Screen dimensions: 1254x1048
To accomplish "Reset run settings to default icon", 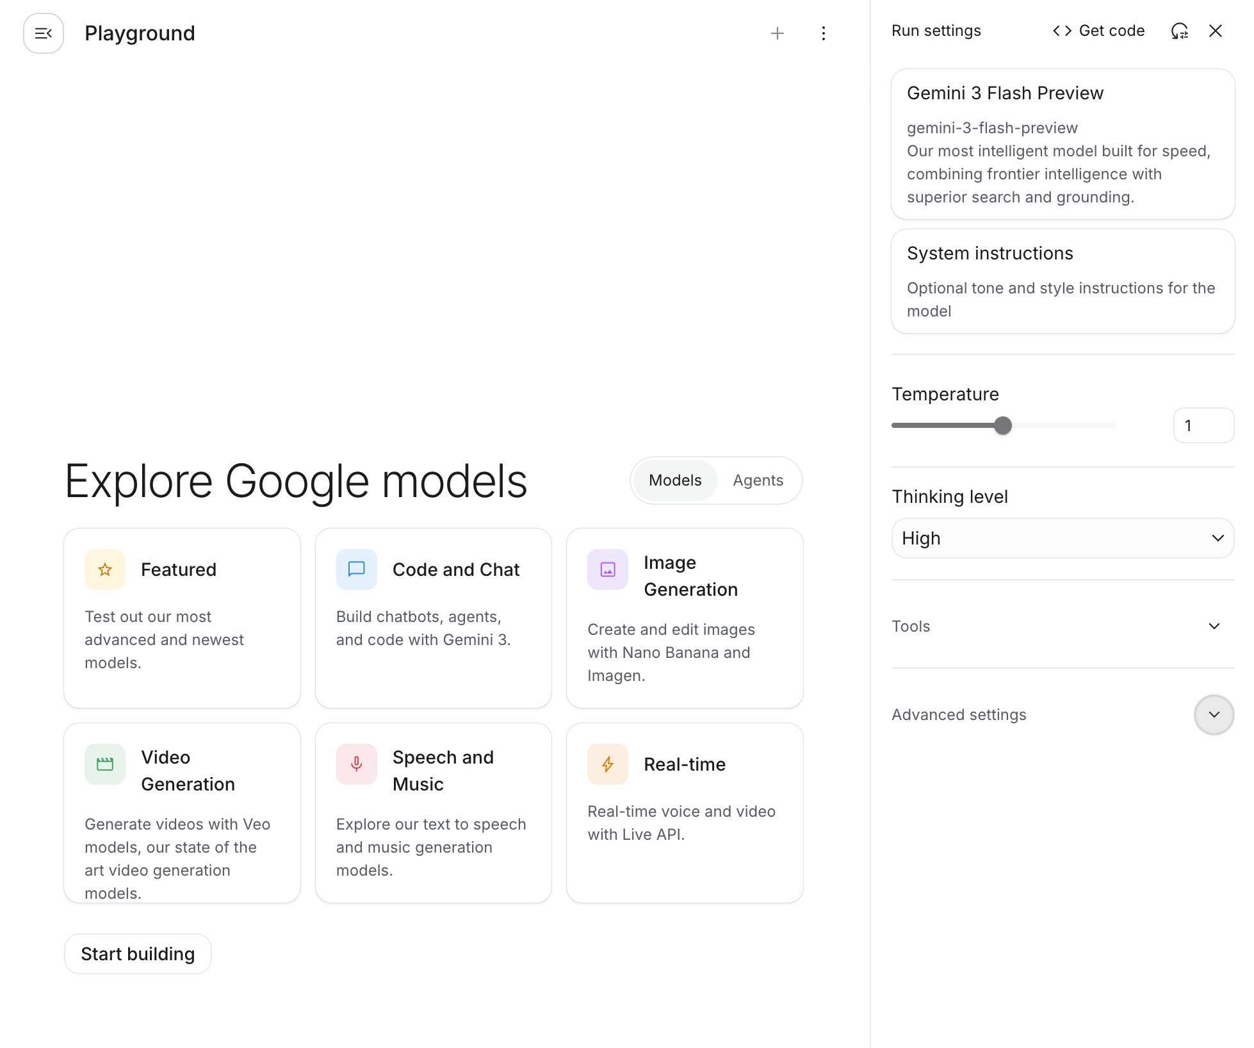I will 1180,31.
